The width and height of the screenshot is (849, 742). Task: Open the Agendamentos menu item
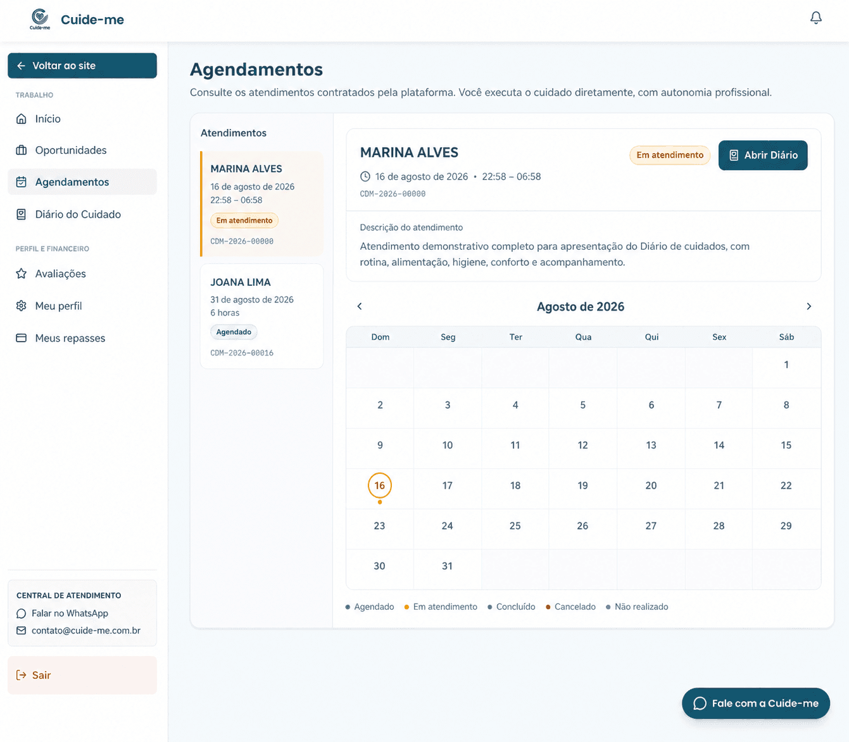(82, 182)
